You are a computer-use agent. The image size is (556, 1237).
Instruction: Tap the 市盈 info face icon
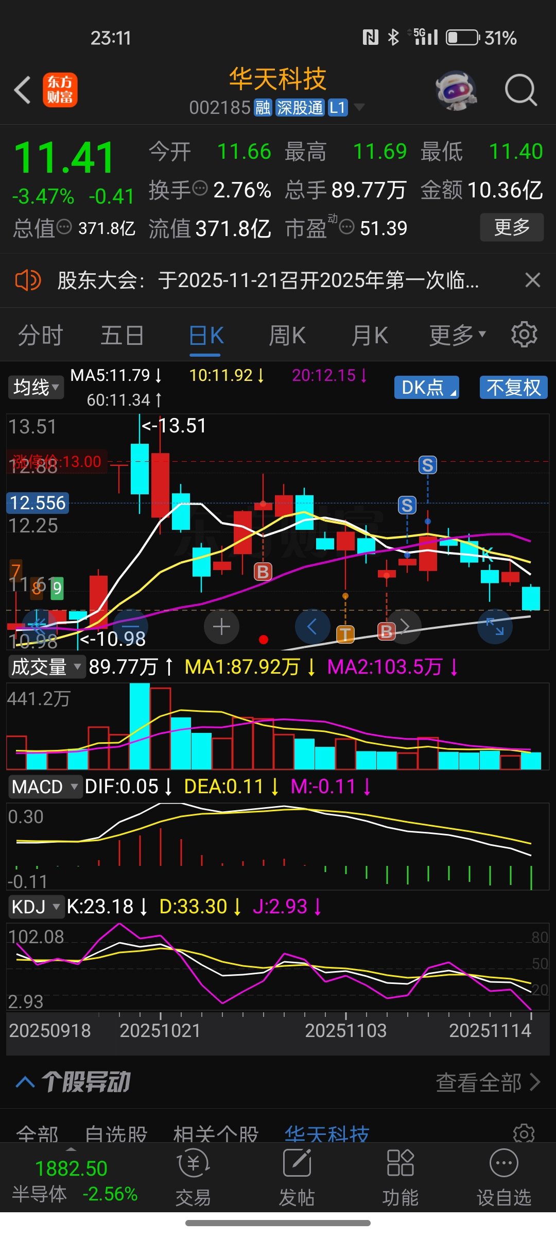click(x=347, y=227)
